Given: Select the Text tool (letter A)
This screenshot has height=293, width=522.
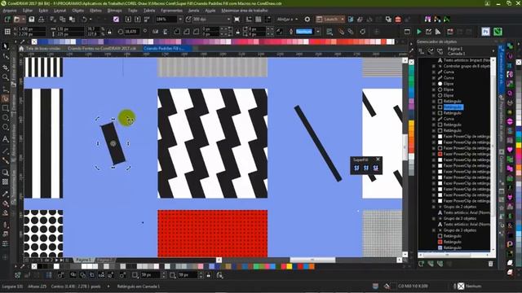Looking at the screenshot, I should [x=6, y=139].
